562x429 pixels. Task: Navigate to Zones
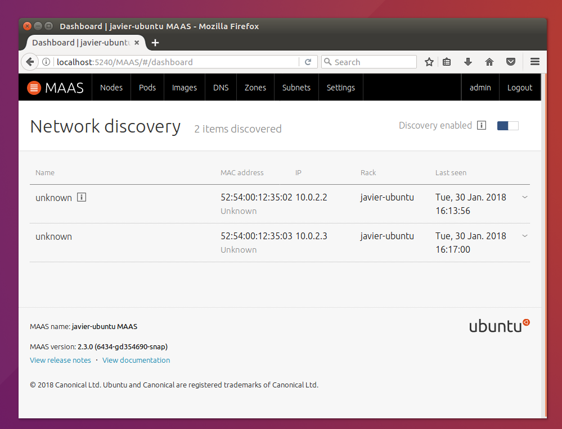click(x=255, y=88)
